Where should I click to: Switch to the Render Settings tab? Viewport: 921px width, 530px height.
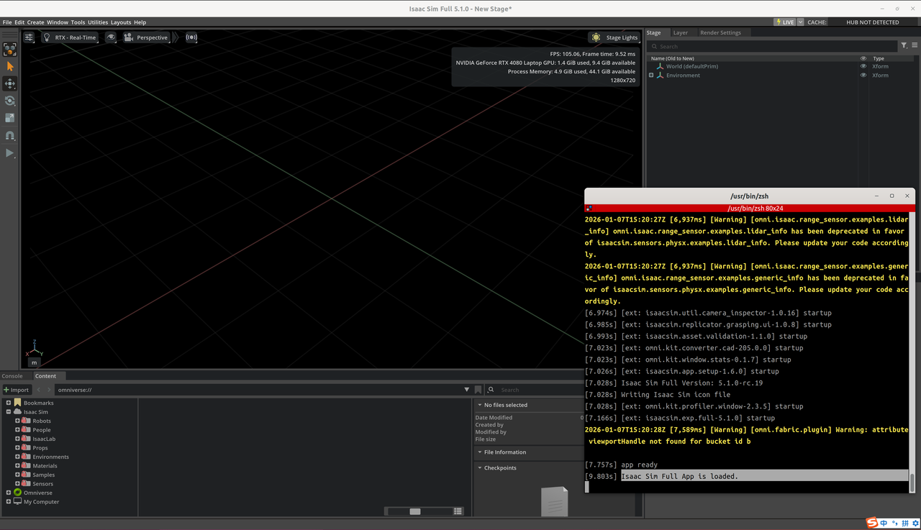click(x=720, y=32)
